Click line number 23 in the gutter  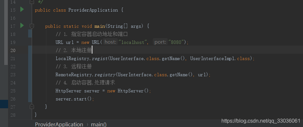13,75
